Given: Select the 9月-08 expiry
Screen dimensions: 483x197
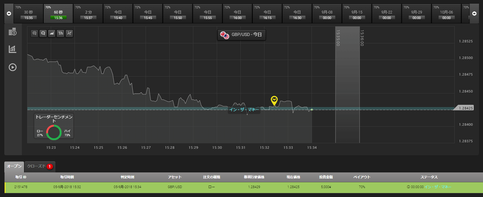Looking at the screenshot, I should [327, 14].
